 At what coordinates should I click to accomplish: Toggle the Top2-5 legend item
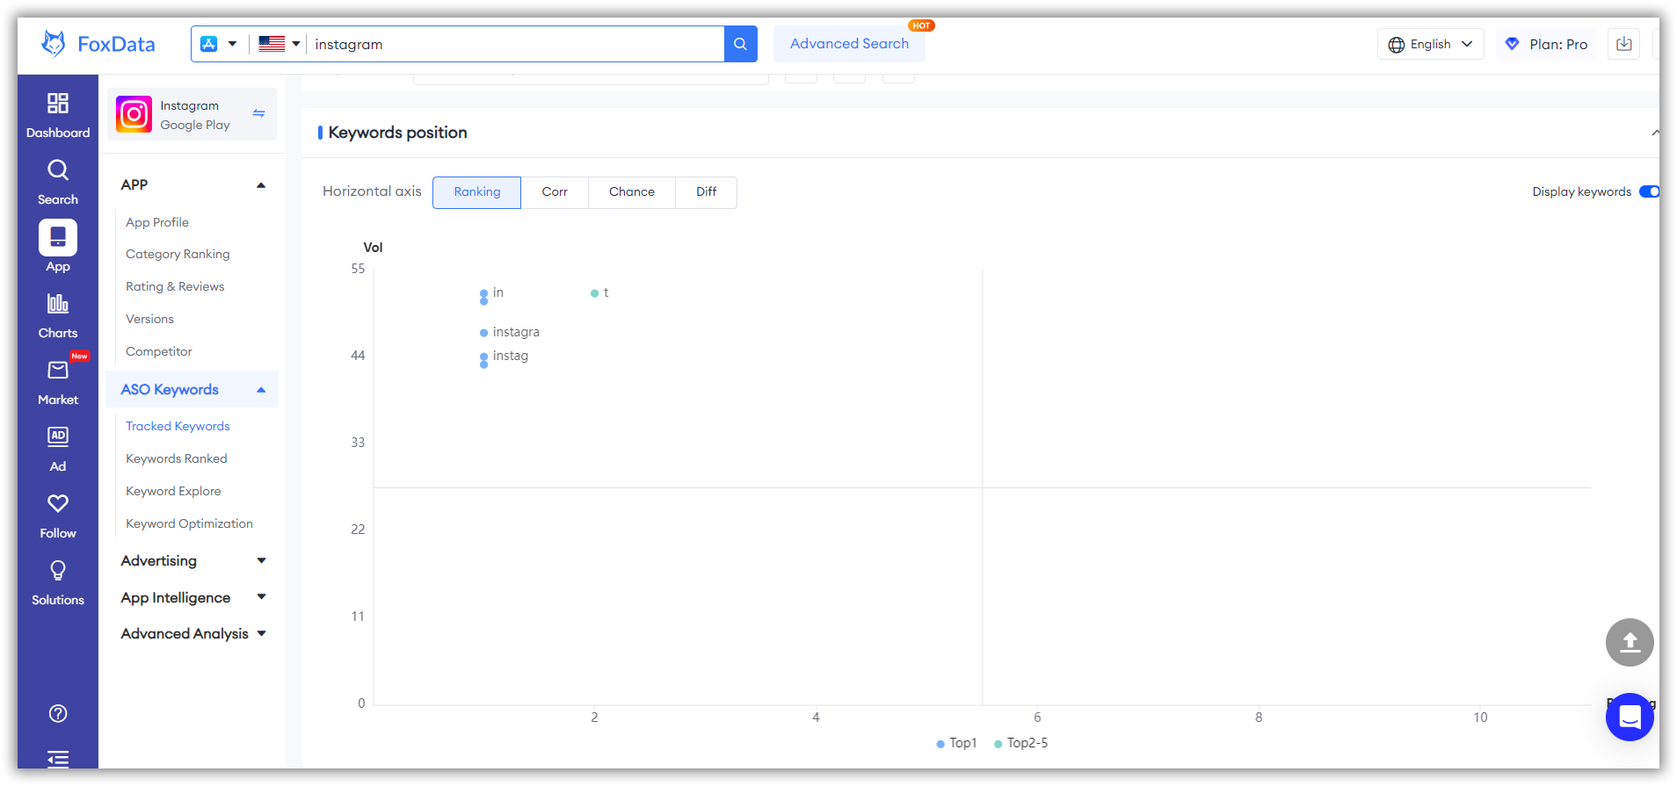pos(1020,743)
